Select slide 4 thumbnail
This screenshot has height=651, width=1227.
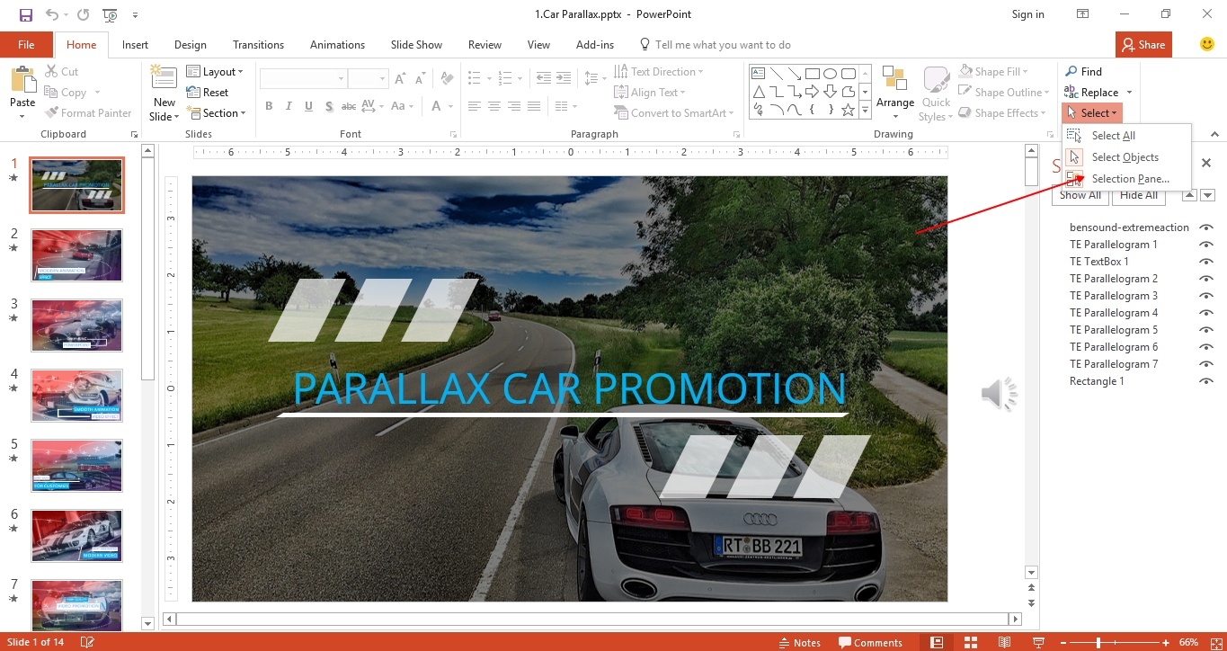[76, 396]
